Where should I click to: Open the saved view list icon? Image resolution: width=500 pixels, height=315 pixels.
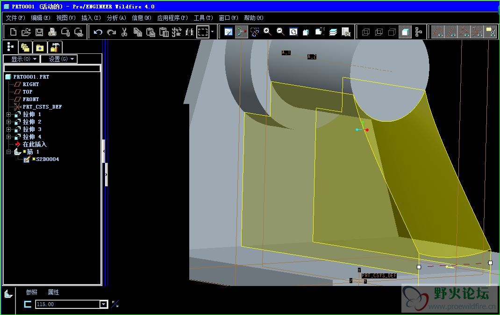point(320,32)
